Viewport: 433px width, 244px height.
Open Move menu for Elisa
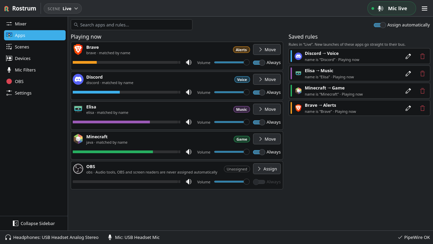tap(267, 109)
